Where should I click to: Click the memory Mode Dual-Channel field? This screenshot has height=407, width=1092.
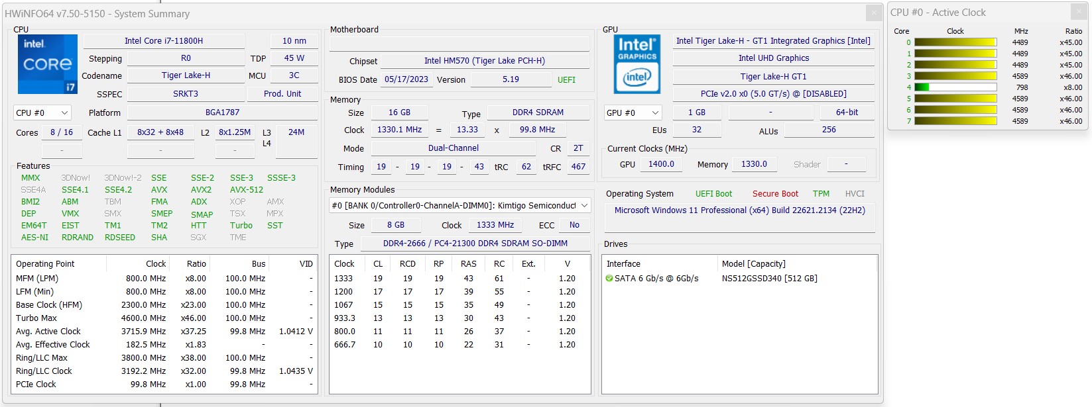coord(454,148)
